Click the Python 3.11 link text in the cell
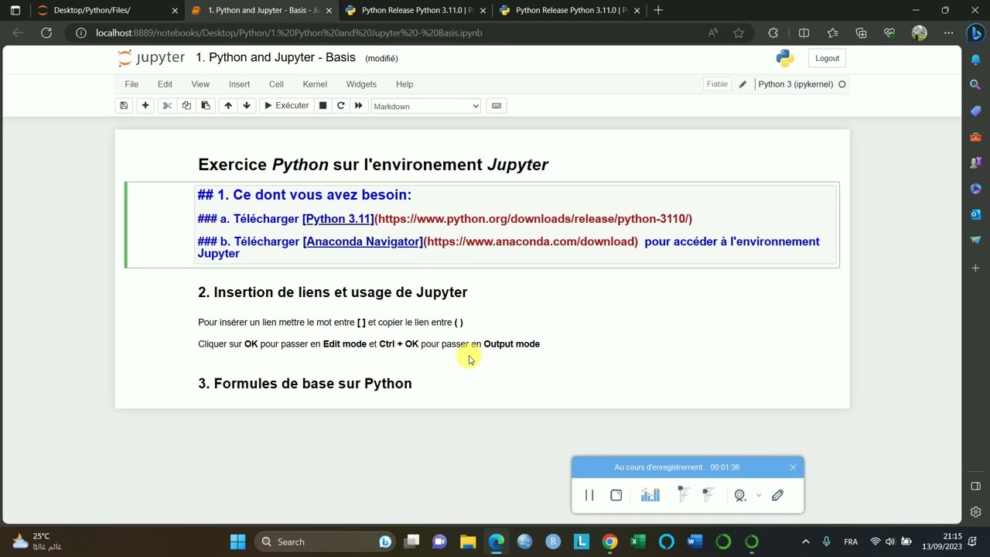 pos(338,219)
